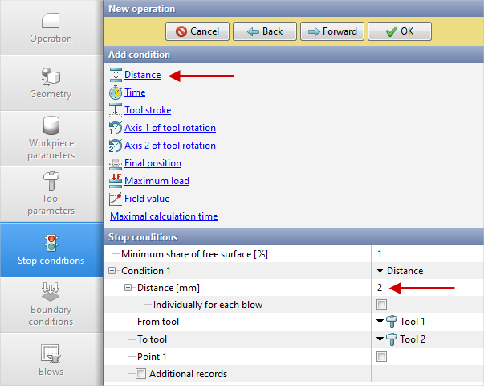Click the Maximum load icon

[x=116, y=181]
